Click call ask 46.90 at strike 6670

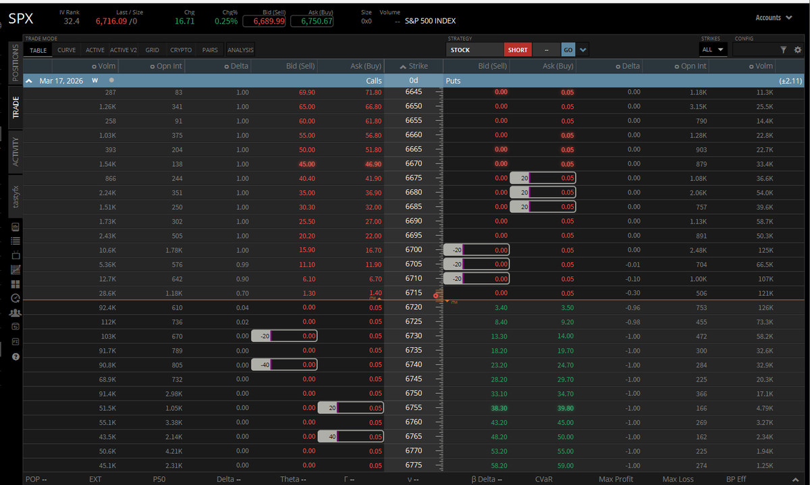point(373,164)
